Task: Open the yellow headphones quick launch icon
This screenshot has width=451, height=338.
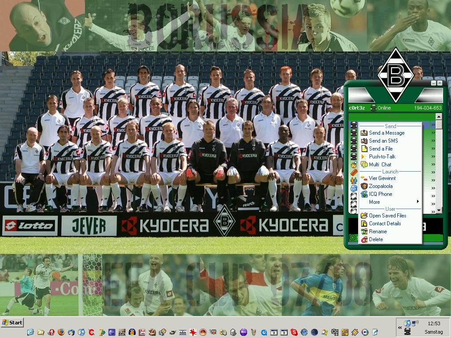Action: point(132,333)
